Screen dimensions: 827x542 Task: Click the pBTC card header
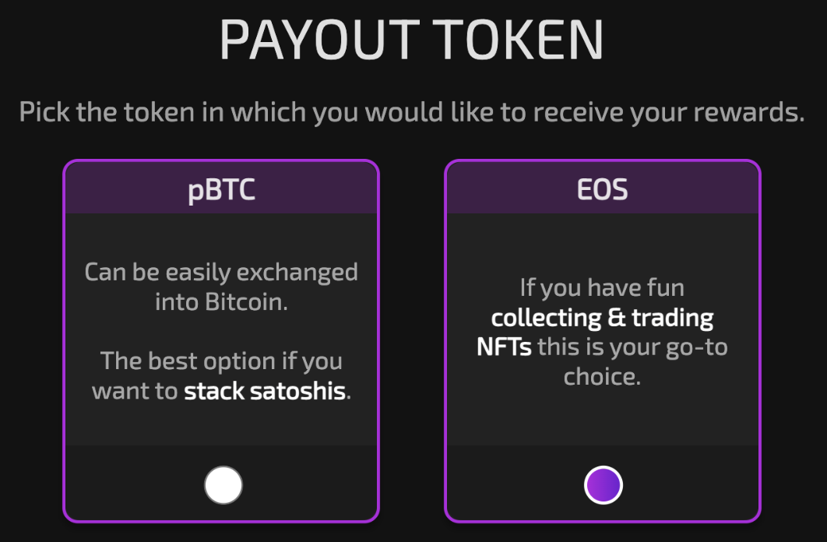[x=221, y=188]
